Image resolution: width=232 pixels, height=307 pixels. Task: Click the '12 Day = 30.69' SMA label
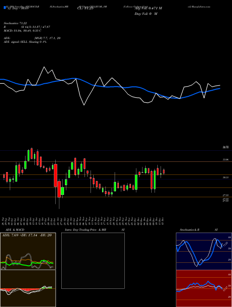[x=17, y=8]
